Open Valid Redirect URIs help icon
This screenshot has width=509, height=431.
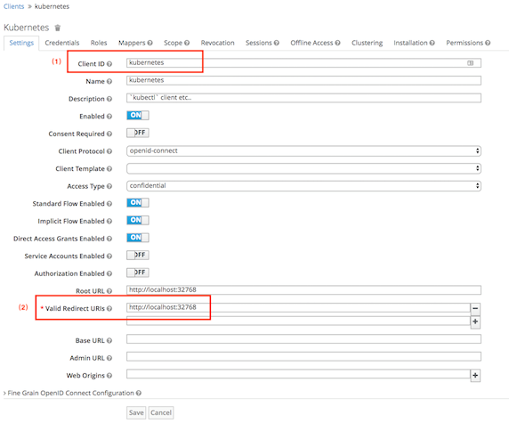109,308
